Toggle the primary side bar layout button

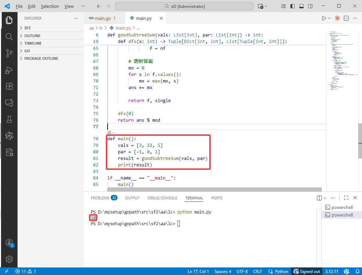point(293,6)
